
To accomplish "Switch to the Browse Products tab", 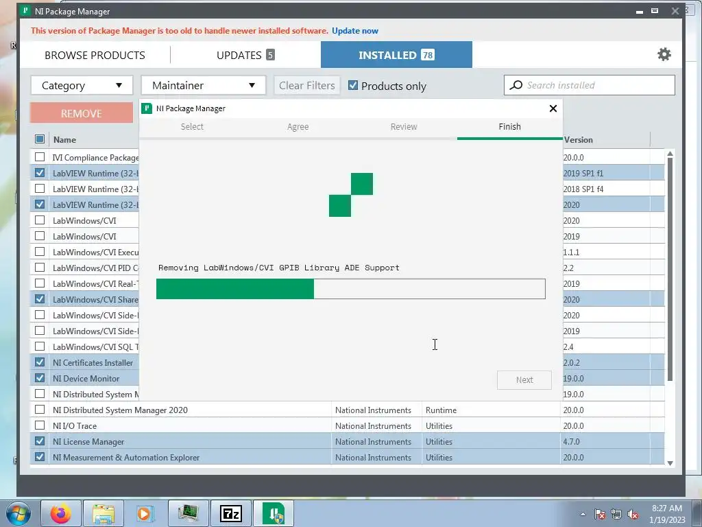I will (95, 55).
